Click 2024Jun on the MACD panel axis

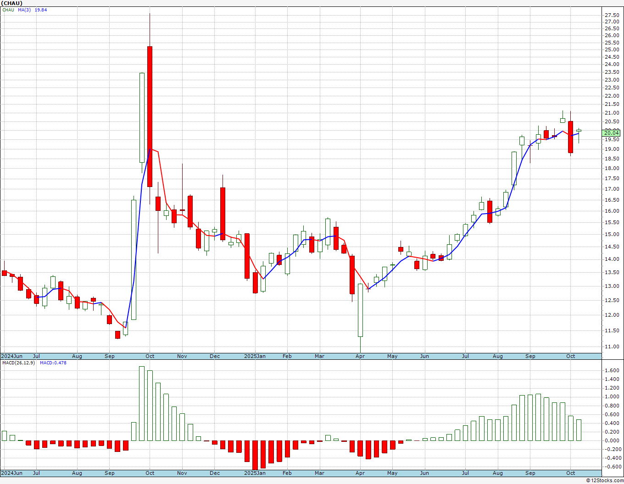click(x=11, y=473)
